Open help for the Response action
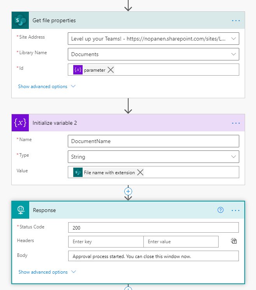 [221, 210]
